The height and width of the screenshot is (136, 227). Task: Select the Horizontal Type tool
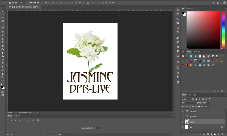(3, 63)
